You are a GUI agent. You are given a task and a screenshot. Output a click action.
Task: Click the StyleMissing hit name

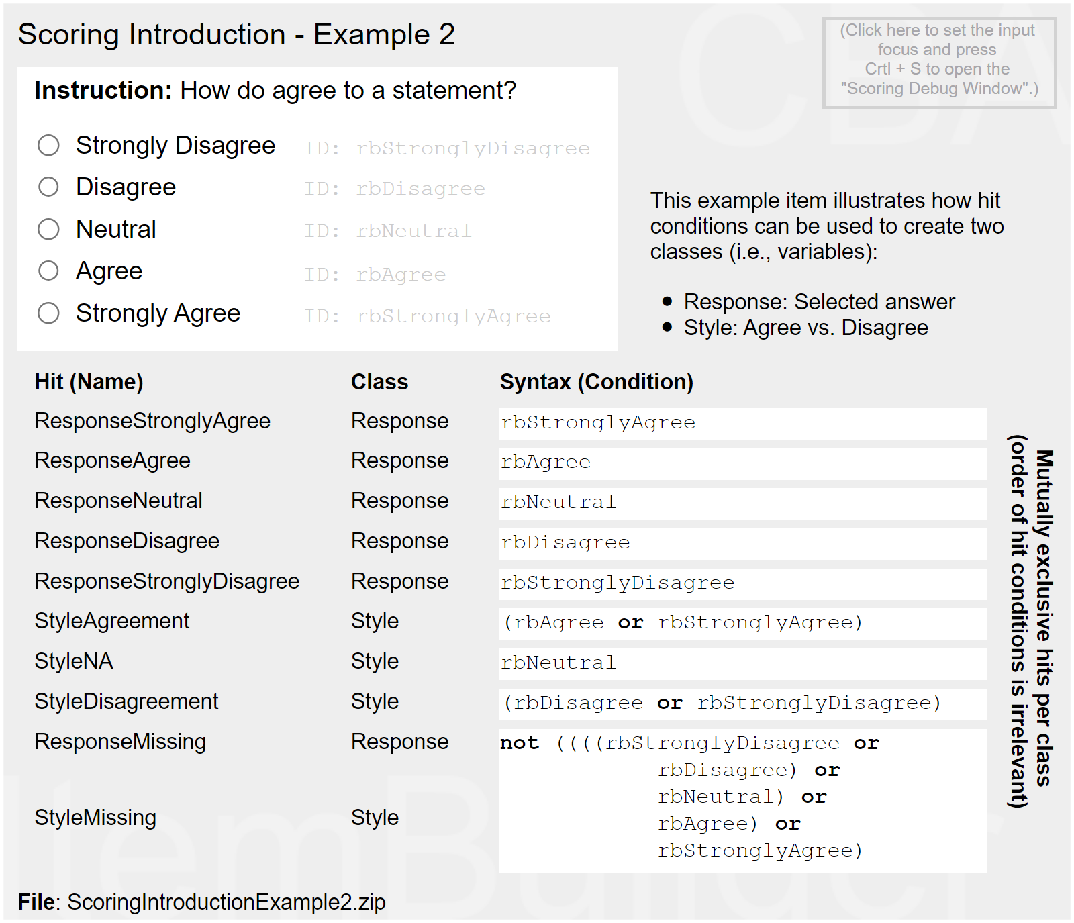point(95,818)
